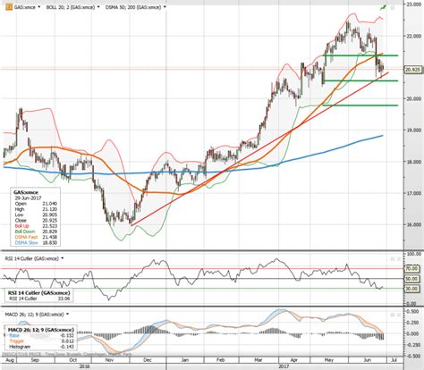Click the 23.000 price axis label
The image size is (424, 370).
(x=413, y=4)
